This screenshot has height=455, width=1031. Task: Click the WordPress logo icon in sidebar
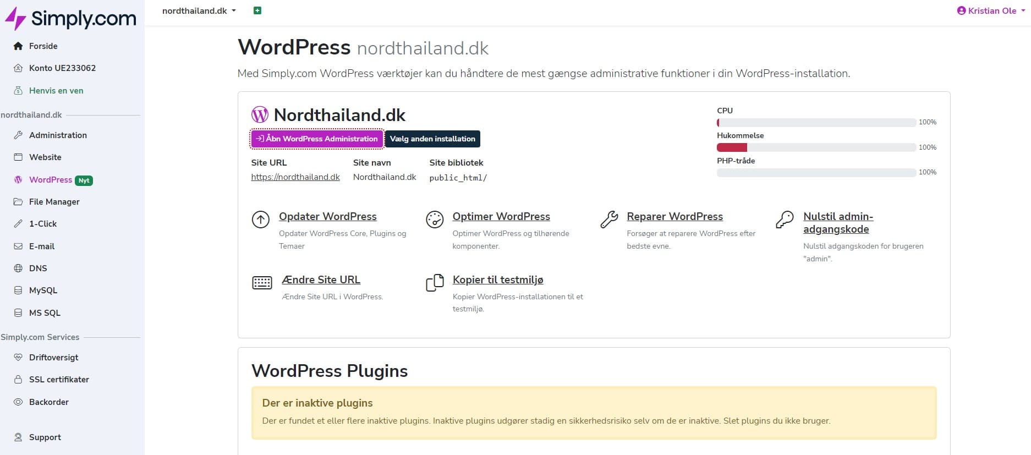pos(18,180)
